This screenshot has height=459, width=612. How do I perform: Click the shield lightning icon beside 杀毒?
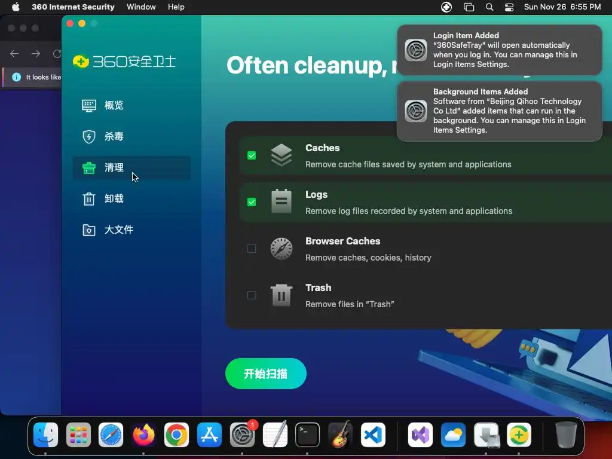tap(89, 137)
